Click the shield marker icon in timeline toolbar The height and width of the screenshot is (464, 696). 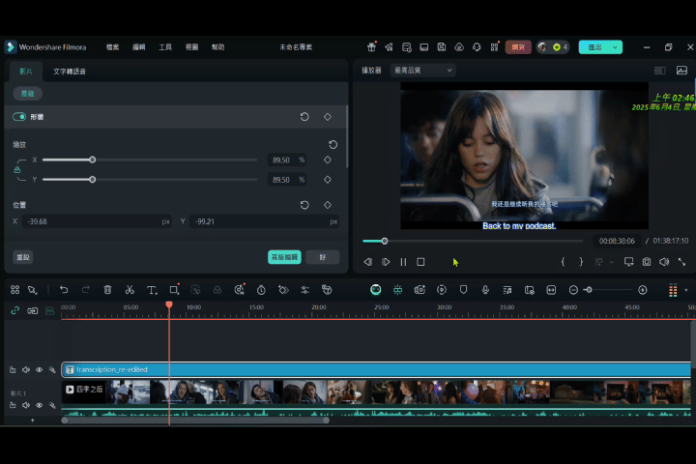[463, 290]
